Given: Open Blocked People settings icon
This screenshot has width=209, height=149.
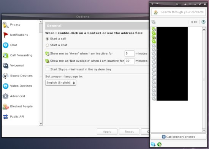Looking at the screenshot, I should [x=6, y=107].
